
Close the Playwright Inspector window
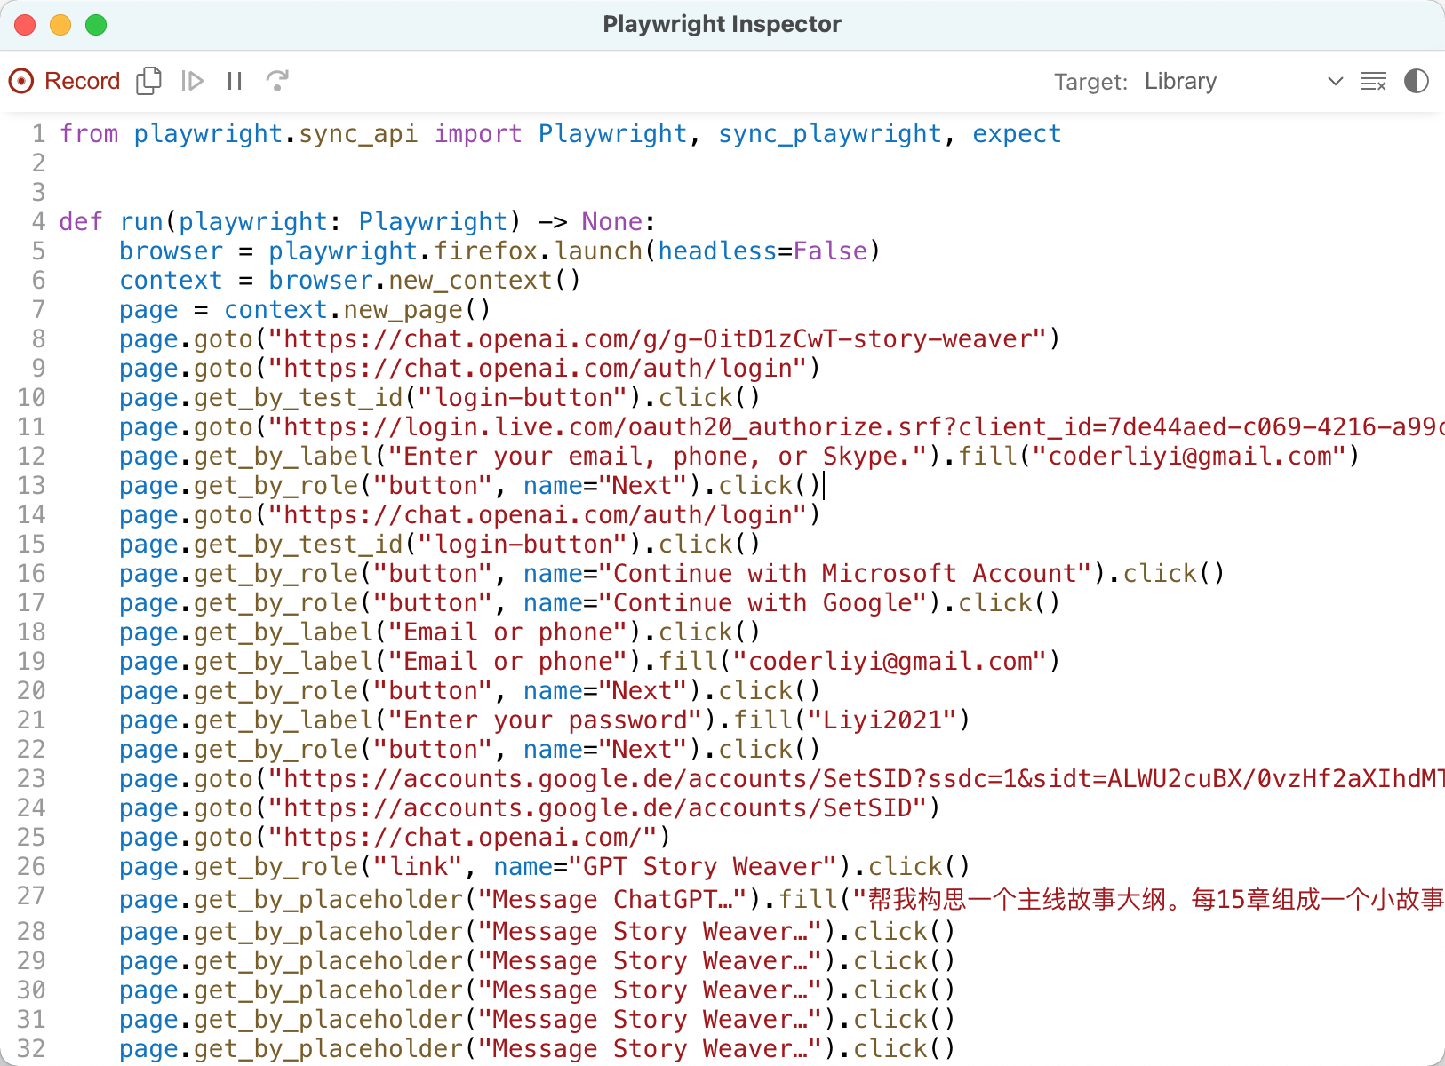(x=25, y=25)
